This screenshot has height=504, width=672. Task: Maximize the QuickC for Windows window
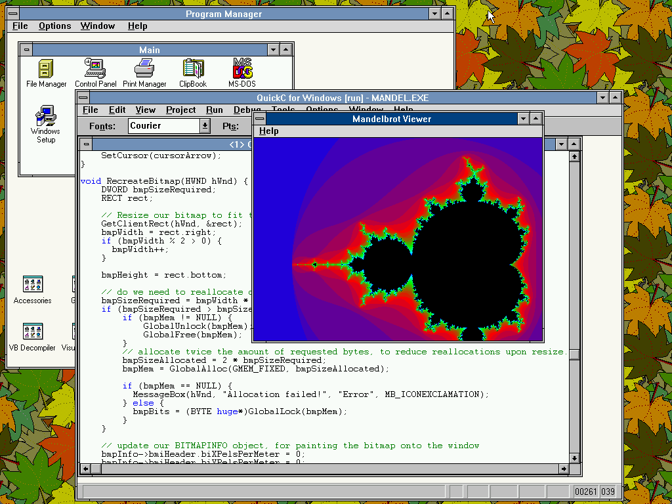[615, 98]
